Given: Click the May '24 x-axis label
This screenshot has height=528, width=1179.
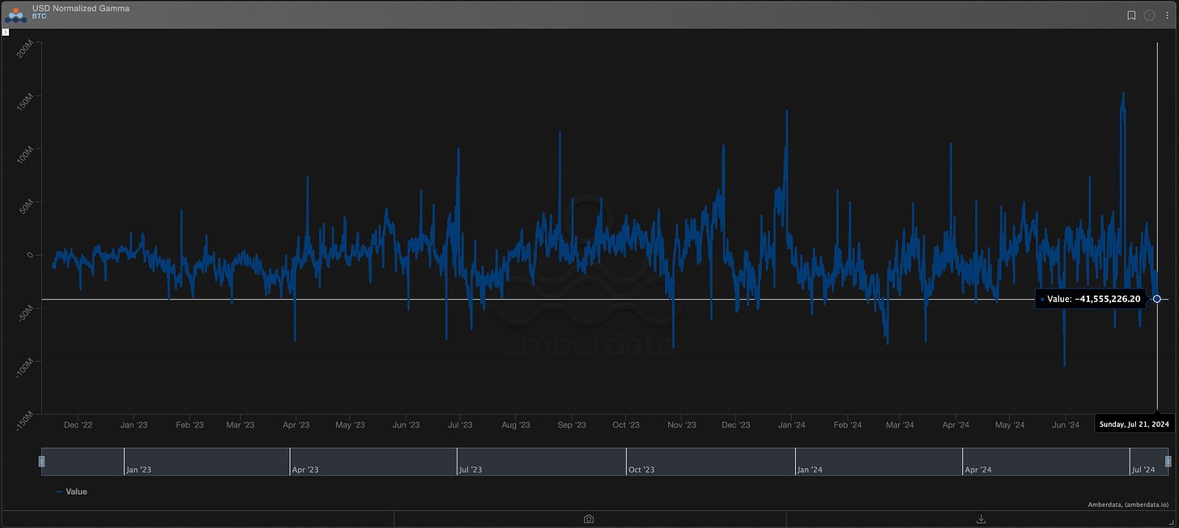Looking at the screenshot, I should point(1010,424).
